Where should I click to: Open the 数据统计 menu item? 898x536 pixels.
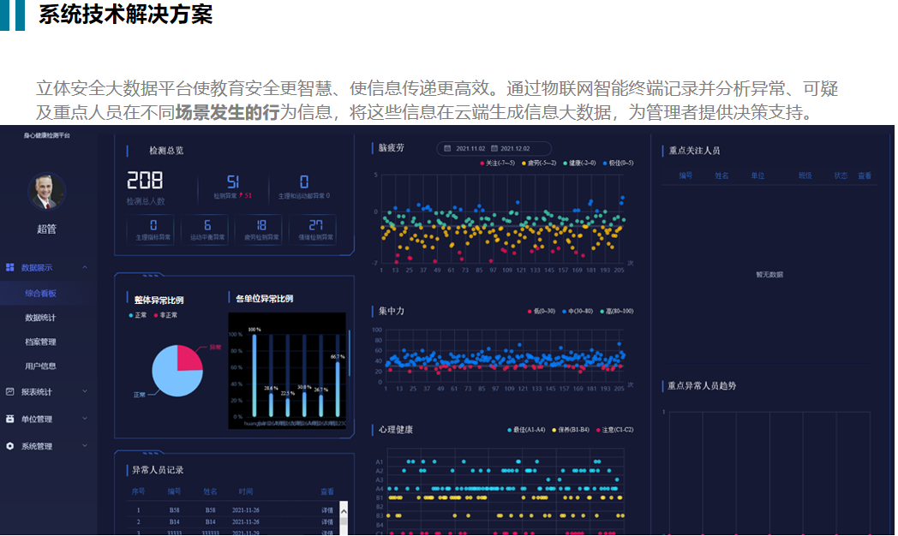point(40,318)
